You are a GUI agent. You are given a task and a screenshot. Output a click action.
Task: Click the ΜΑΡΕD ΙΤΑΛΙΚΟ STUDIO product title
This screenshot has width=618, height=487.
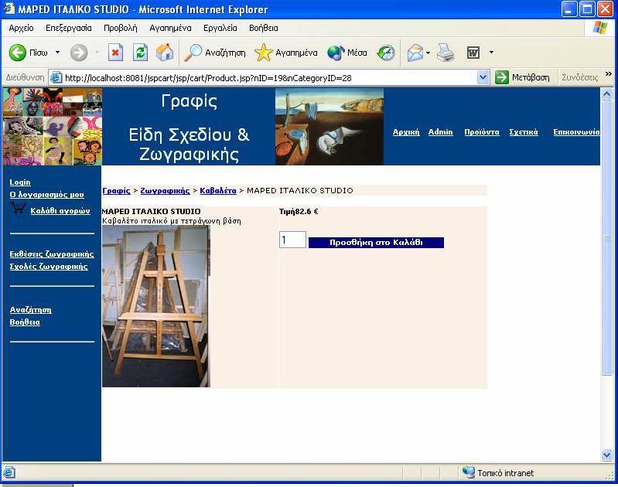(x=151, y=212)
